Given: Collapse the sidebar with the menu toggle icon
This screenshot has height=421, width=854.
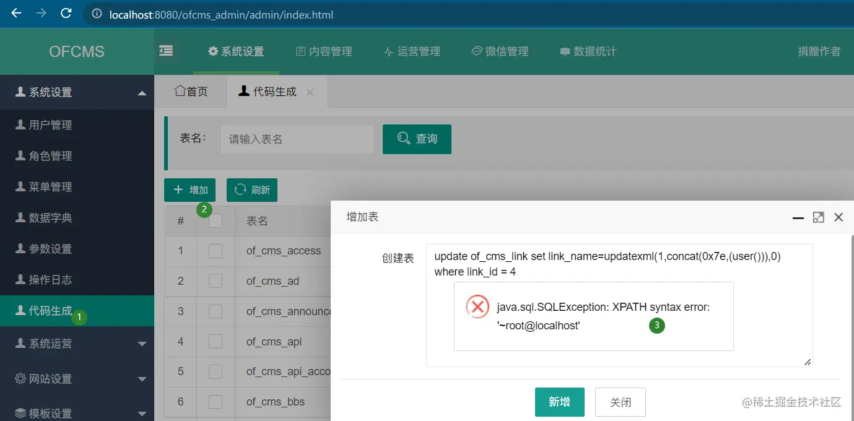Looking at the screenshot, I should click(x=166, y=51).
